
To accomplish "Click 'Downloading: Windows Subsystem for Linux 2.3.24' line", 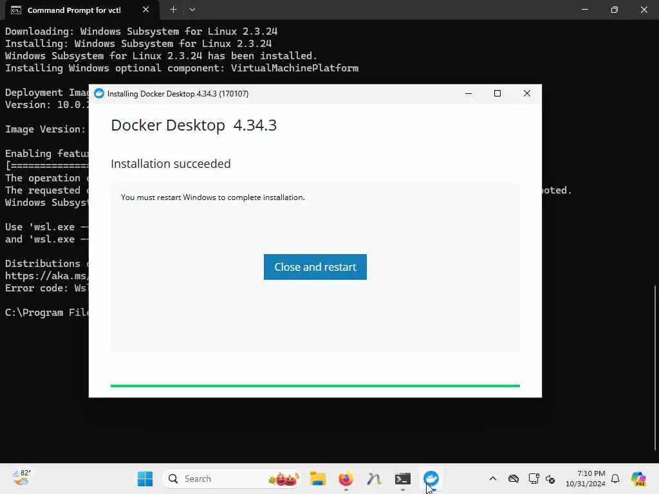I will click(x=141, y=32).
